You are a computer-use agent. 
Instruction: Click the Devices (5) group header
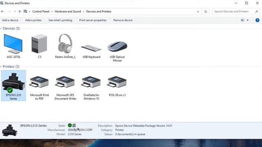11,29
